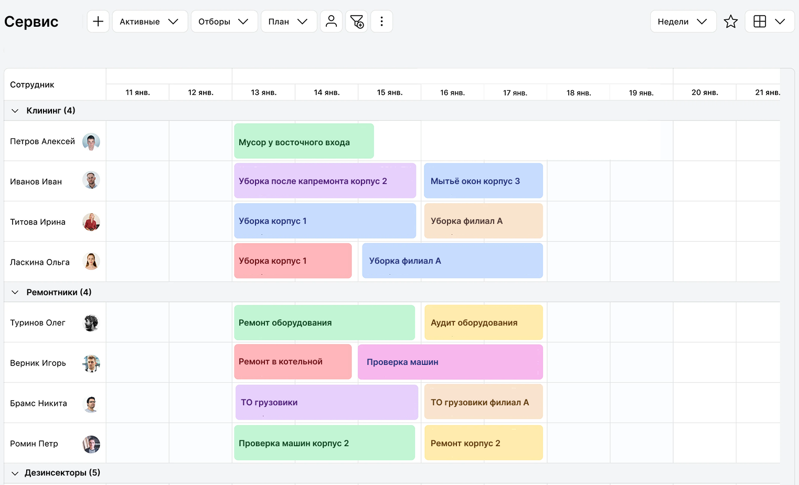Click the filter-add funnel icon
The image size is (799, 485).
(357, 21)
